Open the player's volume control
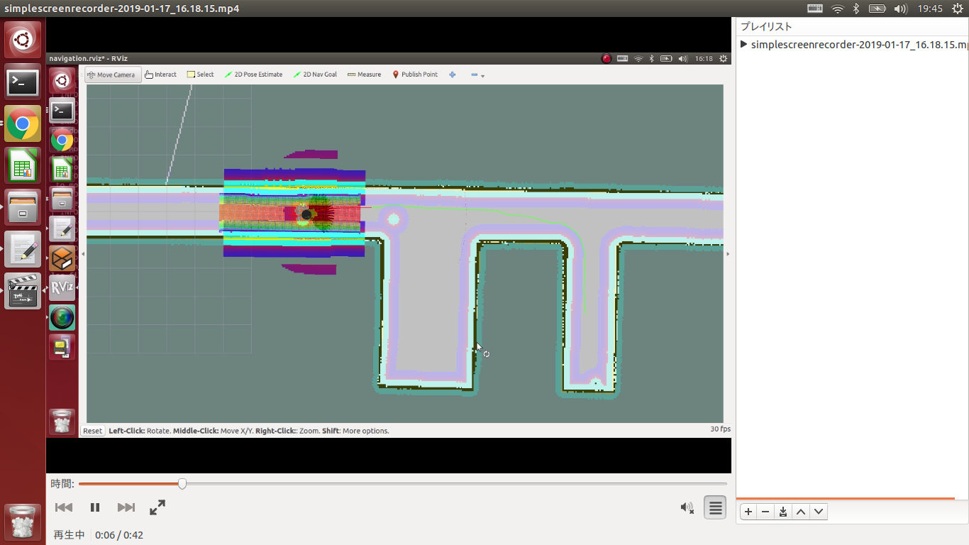The height and width of the screenshot is (545, 969). (x=687, y=507)
